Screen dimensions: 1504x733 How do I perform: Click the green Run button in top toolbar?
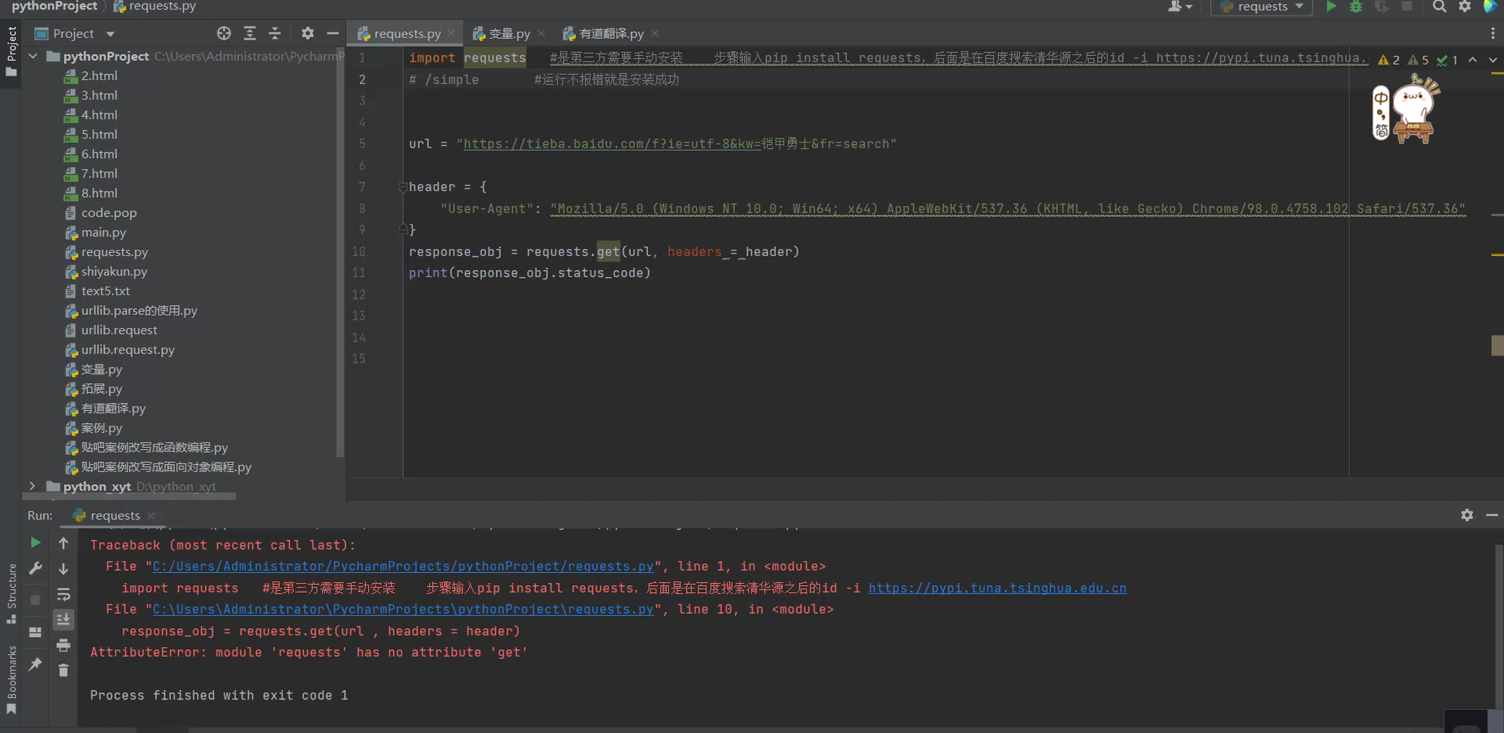click(1331, 6)
